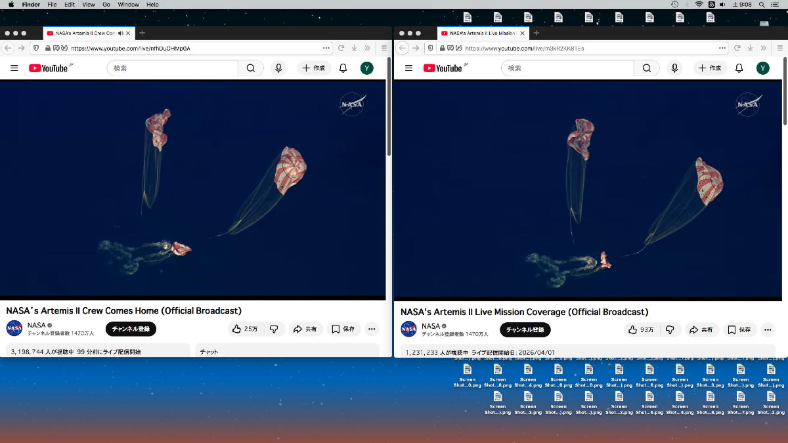
Task: Open the Window menu in the menu bar
Action: tap(128, 5)
